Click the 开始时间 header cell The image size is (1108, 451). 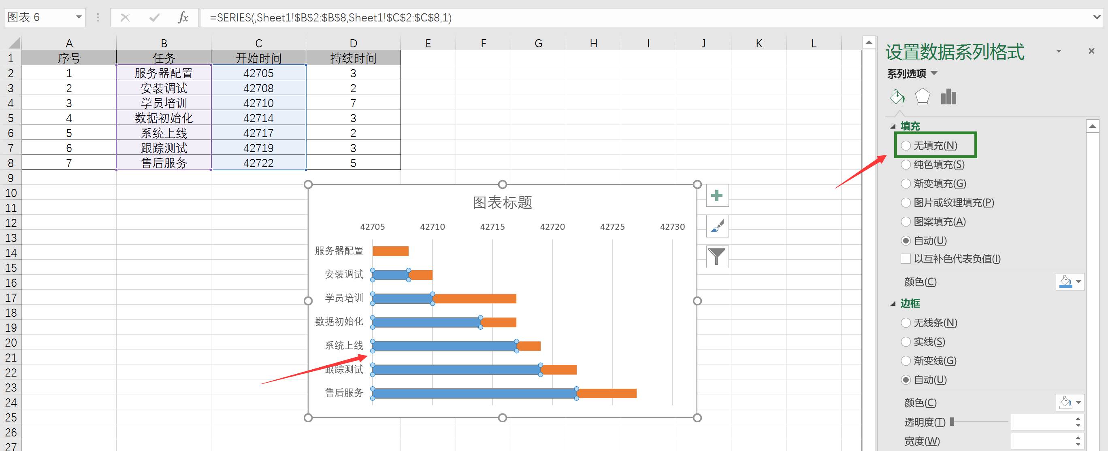(258, 58)
